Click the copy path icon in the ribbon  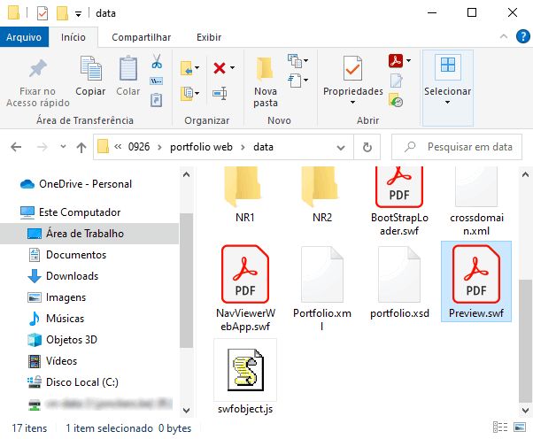[157, 81]
